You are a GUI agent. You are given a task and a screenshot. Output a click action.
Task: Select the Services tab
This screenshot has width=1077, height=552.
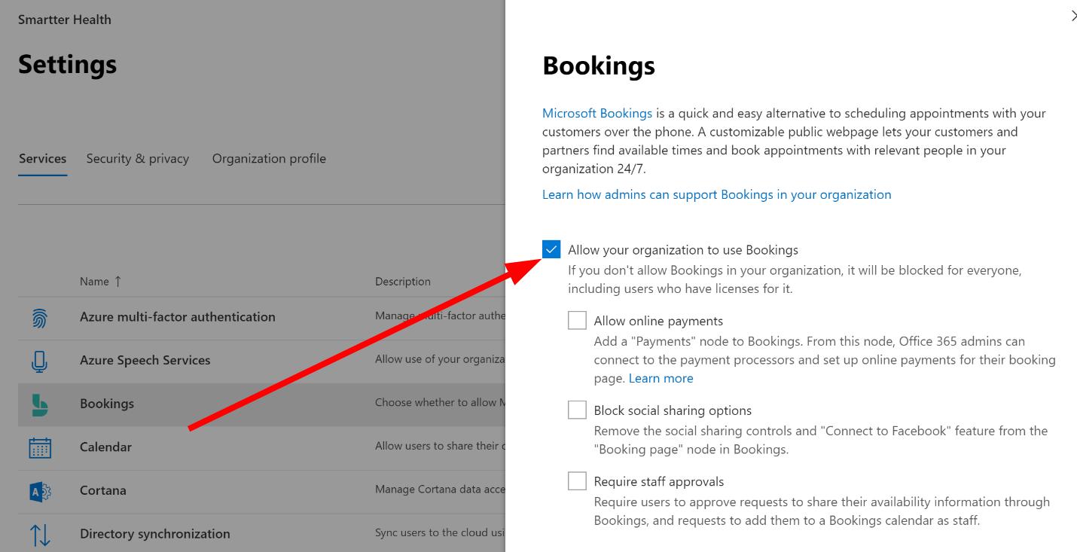point(43,159)
